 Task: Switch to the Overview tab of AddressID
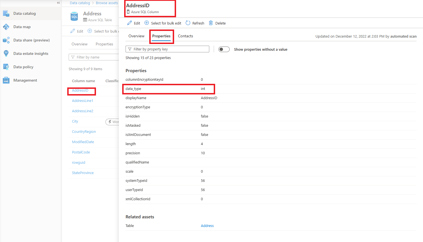[x=136, y=36]
